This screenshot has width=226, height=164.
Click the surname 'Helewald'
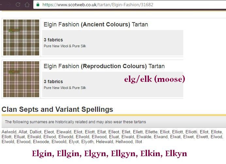(105, 142)
